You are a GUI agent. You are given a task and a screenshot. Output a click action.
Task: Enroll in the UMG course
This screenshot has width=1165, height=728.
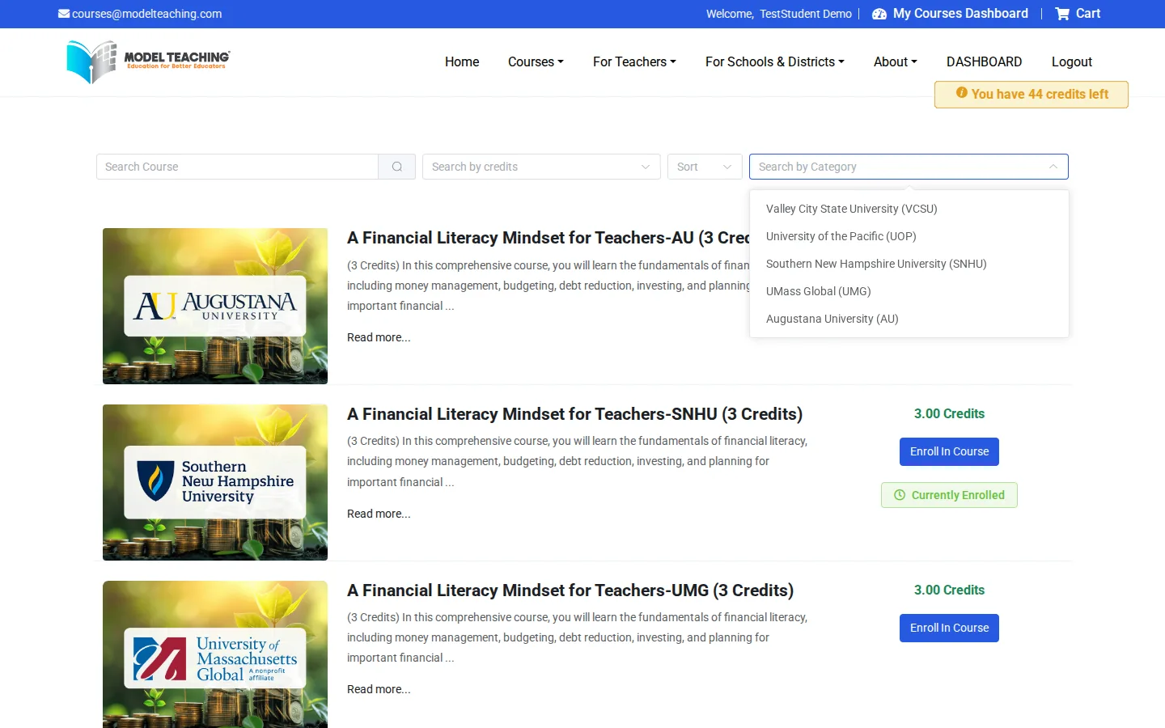[949, 628]
